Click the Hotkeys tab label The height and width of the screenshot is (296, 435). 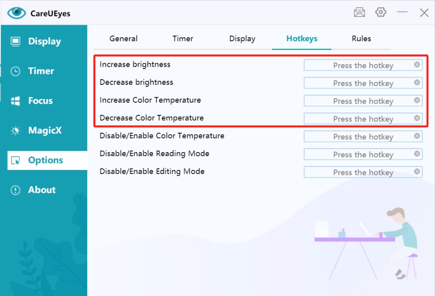point(301,39)
